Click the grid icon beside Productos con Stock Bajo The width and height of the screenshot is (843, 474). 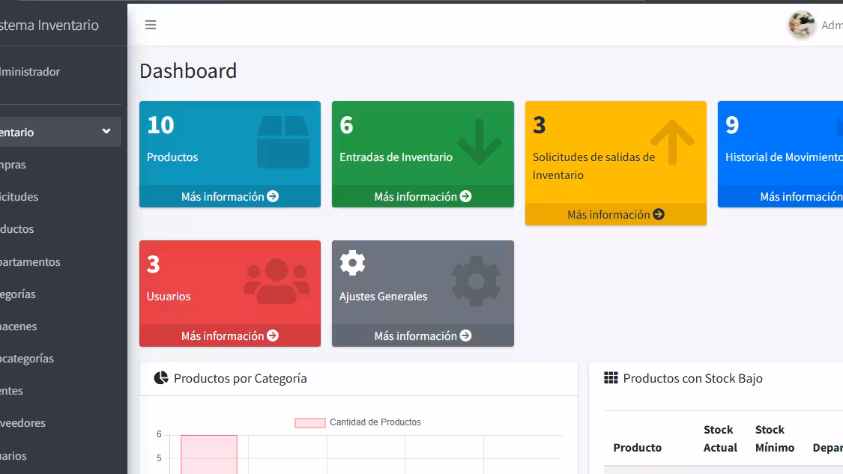click(611, 378)
